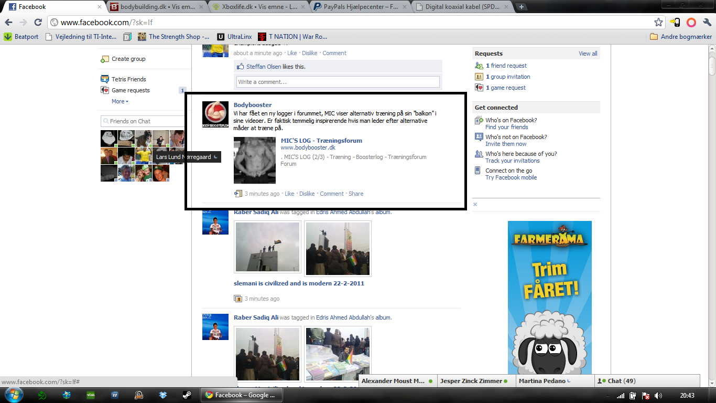
Task: Open the Andre bogmærker bookmarks folder
Action: click(681, 37)
